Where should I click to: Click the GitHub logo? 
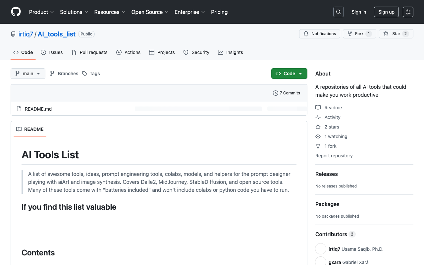(x=16, y=12)
